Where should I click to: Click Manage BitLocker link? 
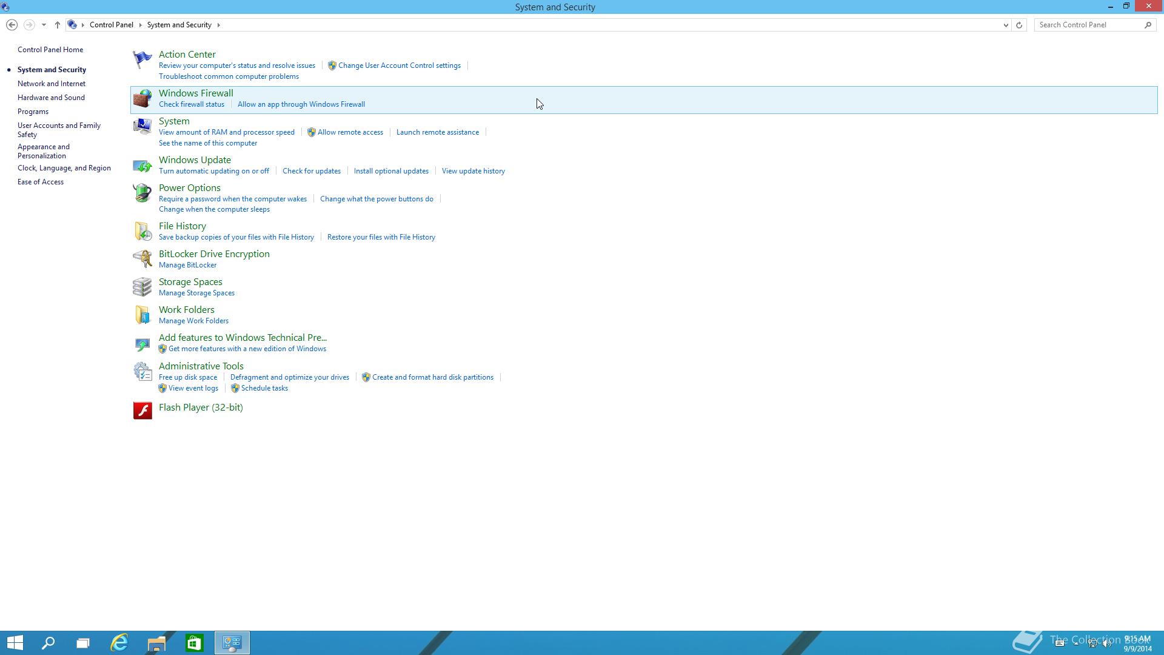point(187,265)
